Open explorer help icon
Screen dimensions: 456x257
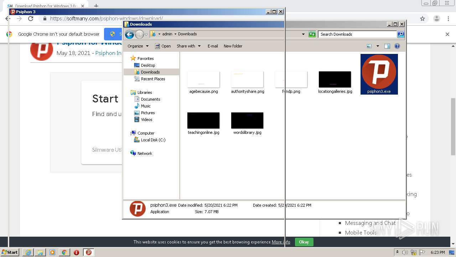[397, 46]
